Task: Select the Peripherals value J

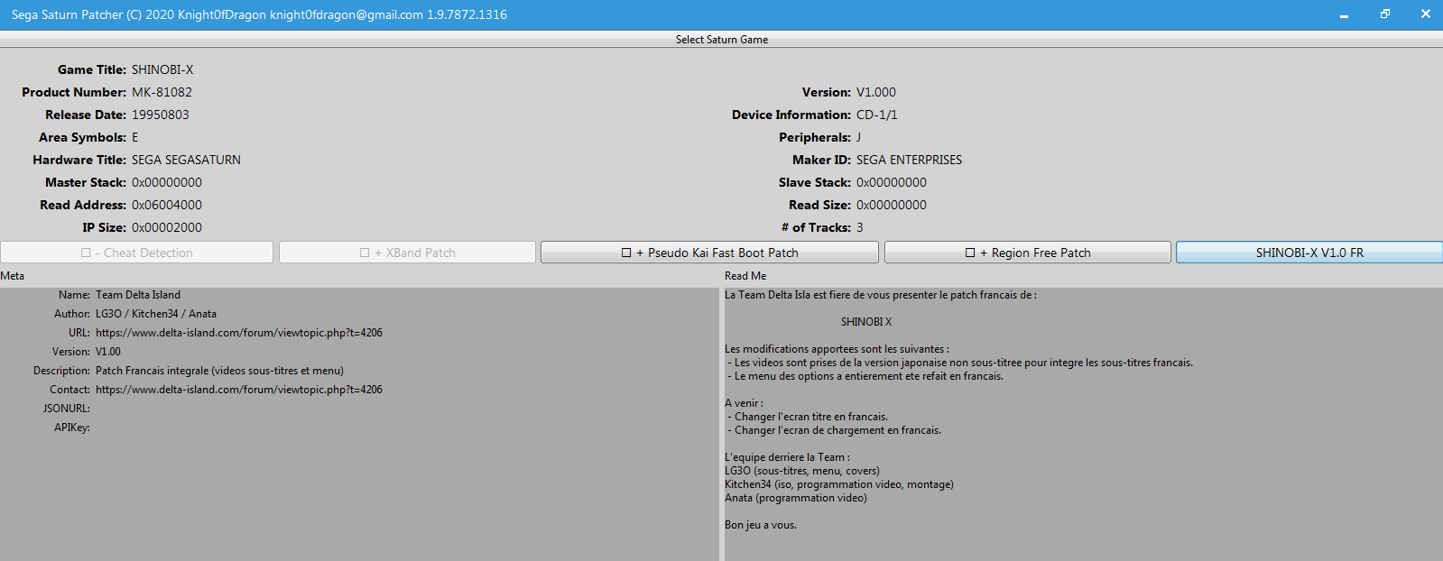Action: coord(859,137)
